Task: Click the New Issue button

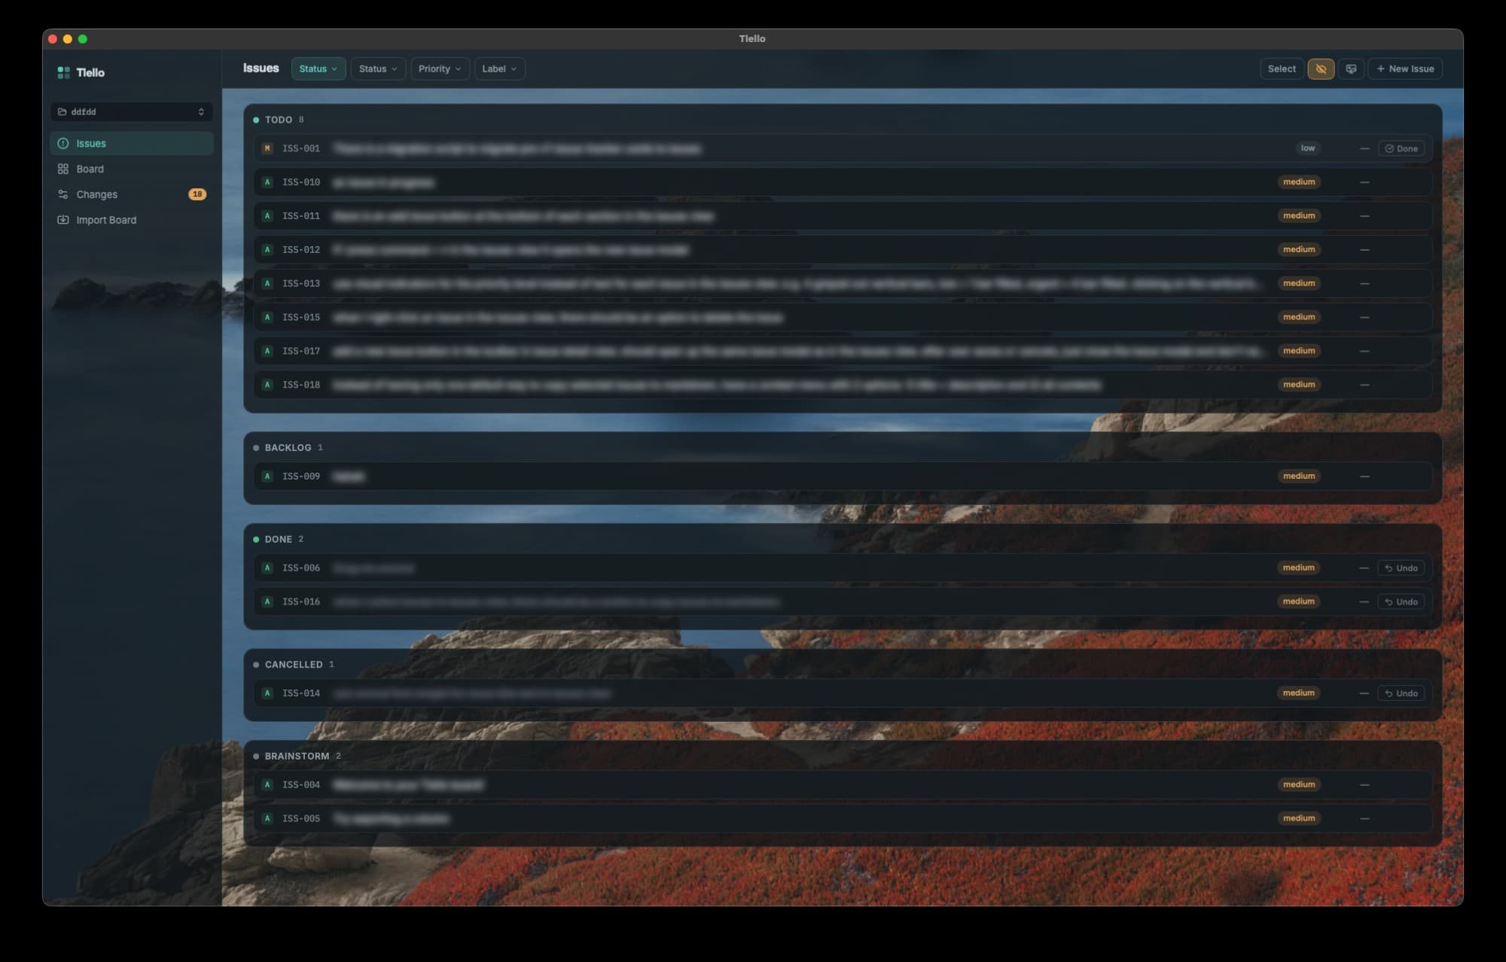Action: coord(1404,68)
